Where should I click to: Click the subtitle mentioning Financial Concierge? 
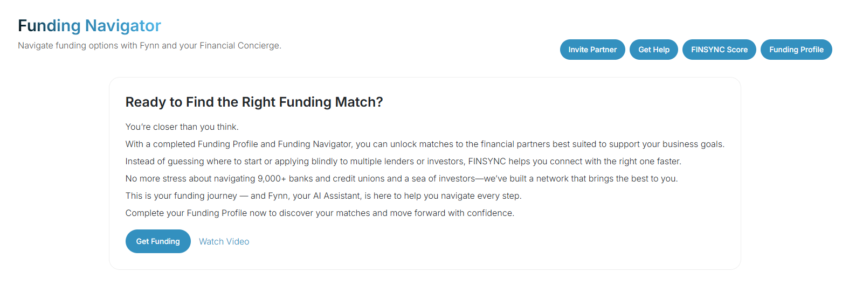coord(149,46)
